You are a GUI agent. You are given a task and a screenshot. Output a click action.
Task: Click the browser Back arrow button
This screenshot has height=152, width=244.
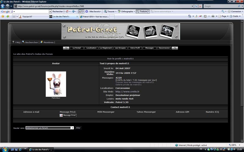coord(3,6)
